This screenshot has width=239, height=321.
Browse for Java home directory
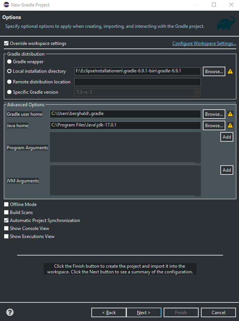click(214, 126)
